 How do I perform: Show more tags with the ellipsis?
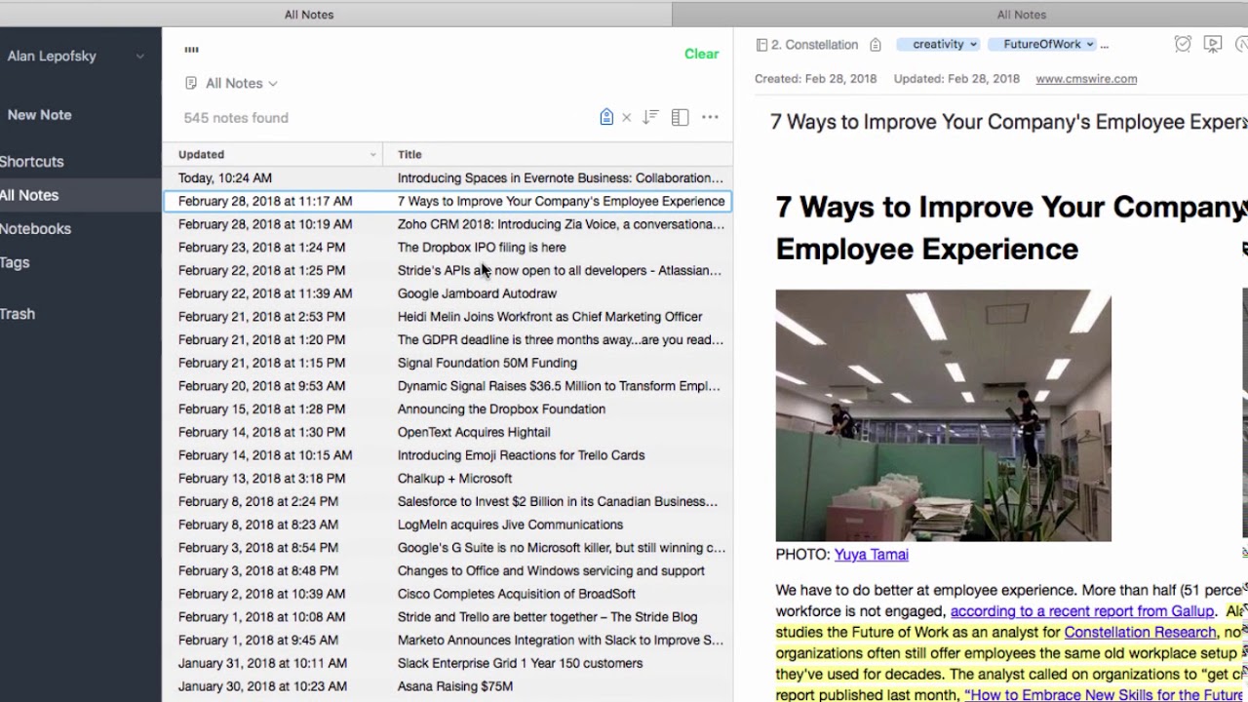tap(1104, 45)
